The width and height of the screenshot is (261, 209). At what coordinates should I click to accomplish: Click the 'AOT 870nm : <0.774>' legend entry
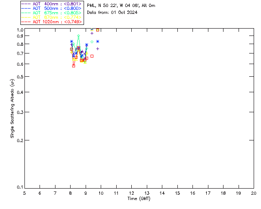(x=52, y=17)
